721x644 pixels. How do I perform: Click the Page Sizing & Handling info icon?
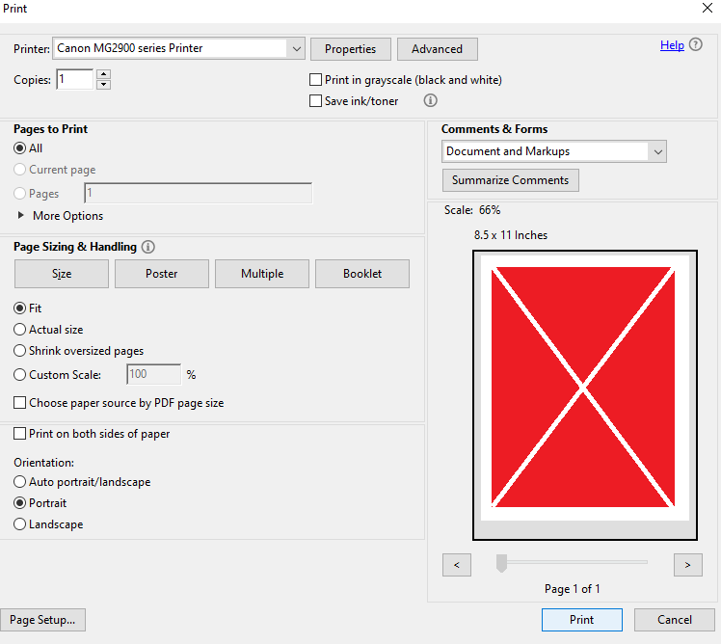tap(147, 247)
